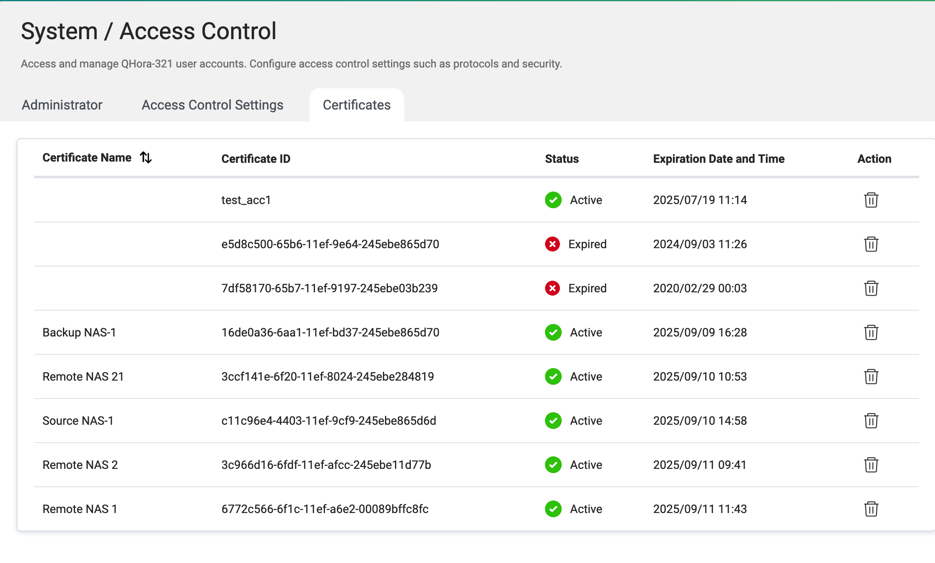Delete the Remote NAS 1 certificate

click(871, 509)
